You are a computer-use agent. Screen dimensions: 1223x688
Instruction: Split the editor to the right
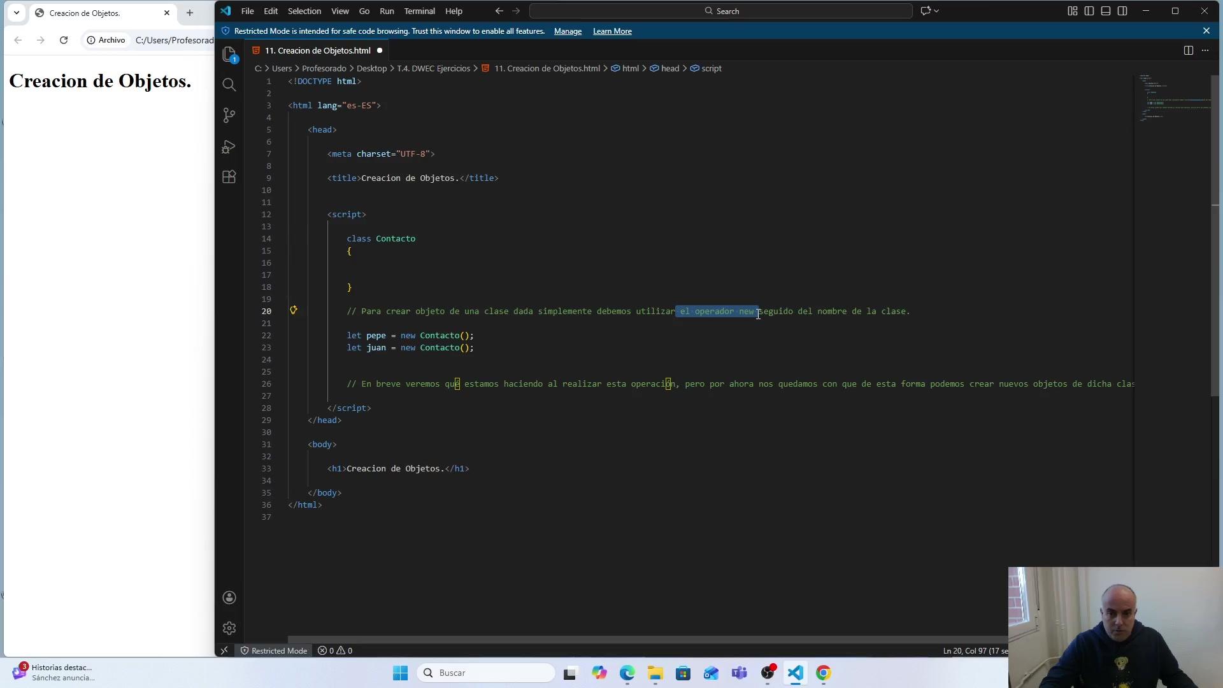[1188, 50]
